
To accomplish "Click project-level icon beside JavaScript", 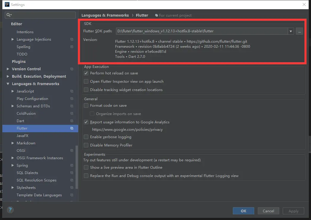I will pyautogui.click(x=72, y=91).
